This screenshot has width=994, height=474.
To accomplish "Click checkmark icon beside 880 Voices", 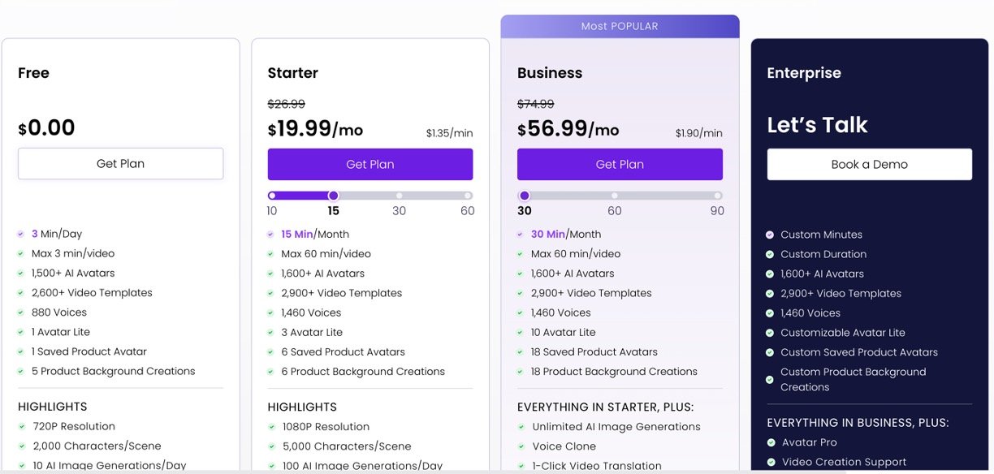I will tap(21, 312).
